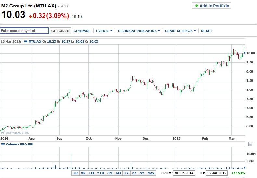Close the Volume panel with the X
This screenshot has height=178, width=257.
(x=250, y=144)
